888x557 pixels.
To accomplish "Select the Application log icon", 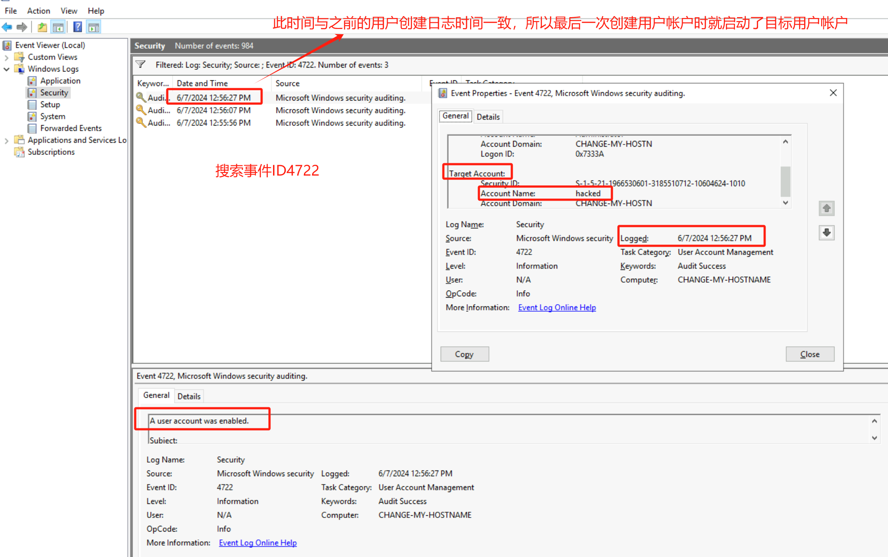I will 32,81.
